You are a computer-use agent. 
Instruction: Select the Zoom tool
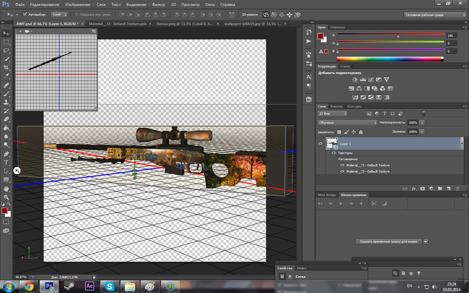6,197
